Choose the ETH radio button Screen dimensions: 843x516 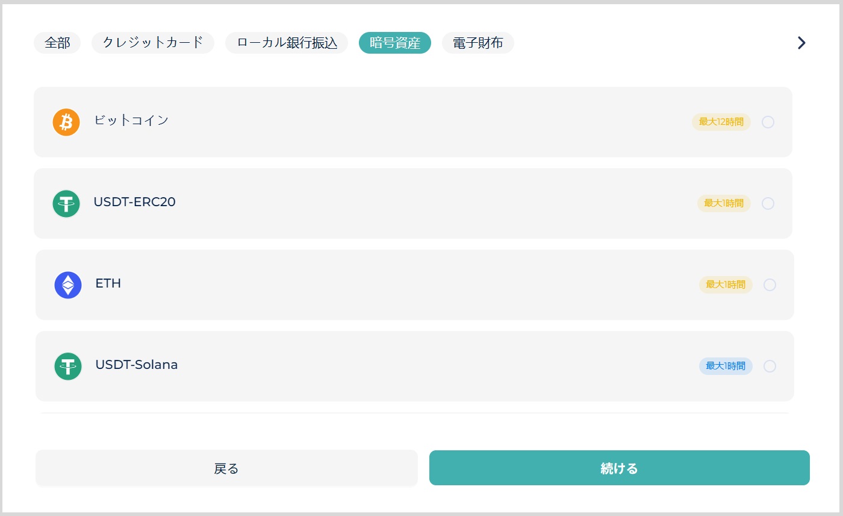770,285
